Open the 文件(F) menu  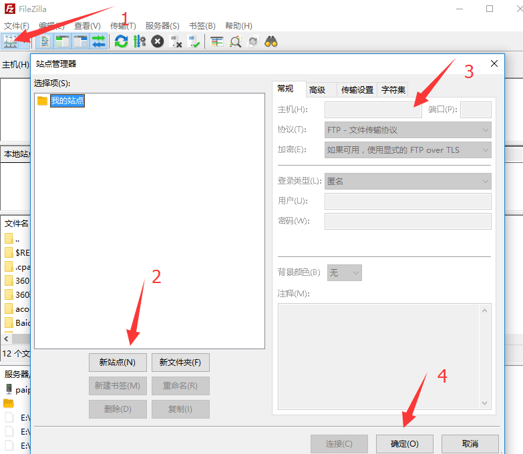pyautogui.click(x=16, y=26)
